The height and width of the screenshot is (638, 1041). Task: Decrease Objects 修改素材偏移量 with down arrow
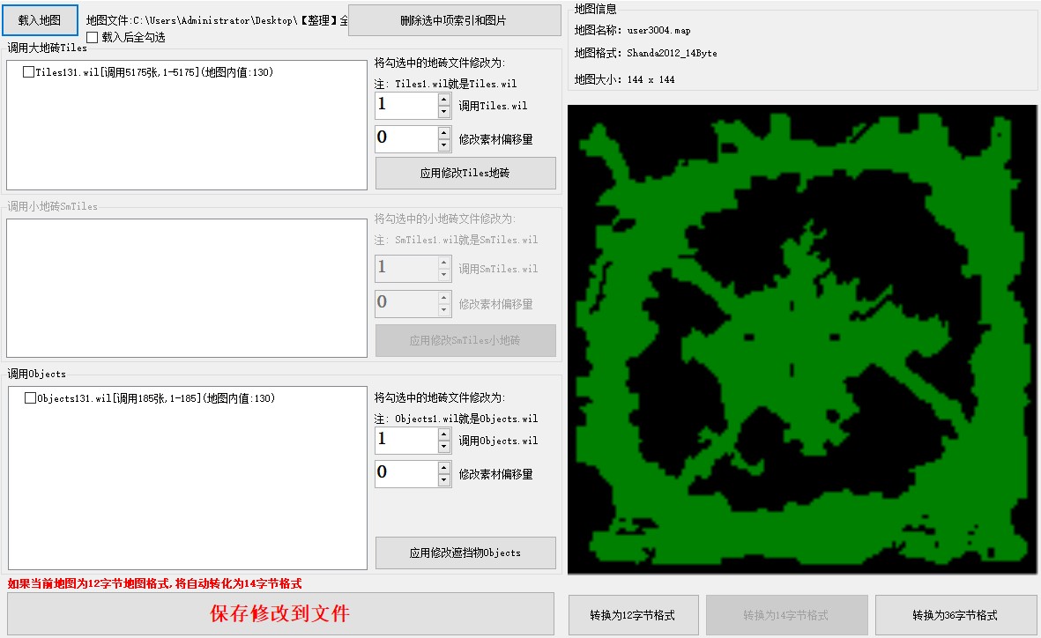click(x=444, y=480)
